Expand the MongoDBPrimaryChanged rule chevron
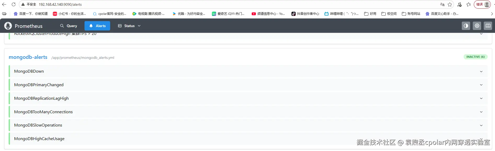This screenshot has width=495, height=151. pos(481,85)
